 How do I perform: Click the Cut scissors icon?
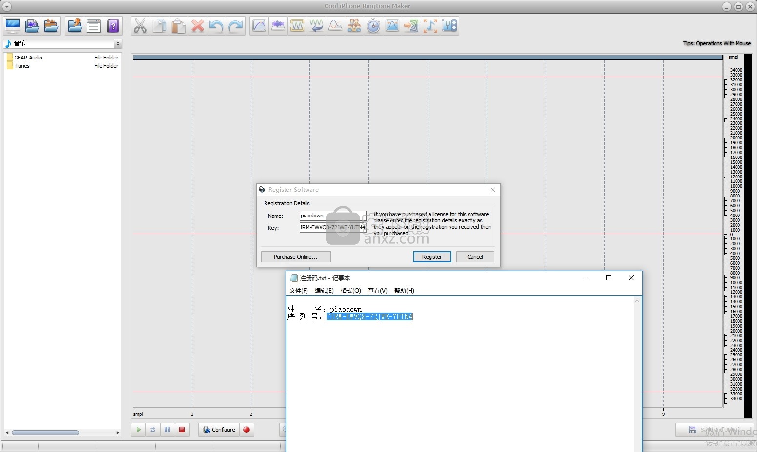tap(141, 25)
